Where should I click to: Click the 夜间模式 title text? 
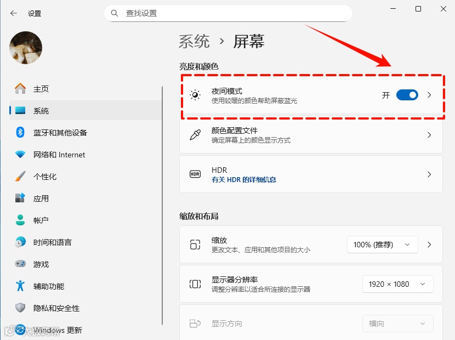[227, 91]
